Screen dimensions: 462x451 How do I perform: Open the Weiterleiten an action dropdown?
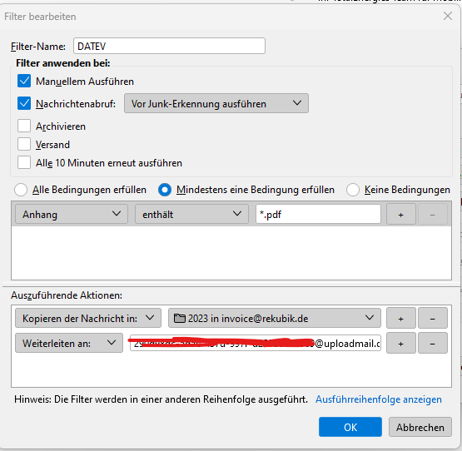point(69,343)
